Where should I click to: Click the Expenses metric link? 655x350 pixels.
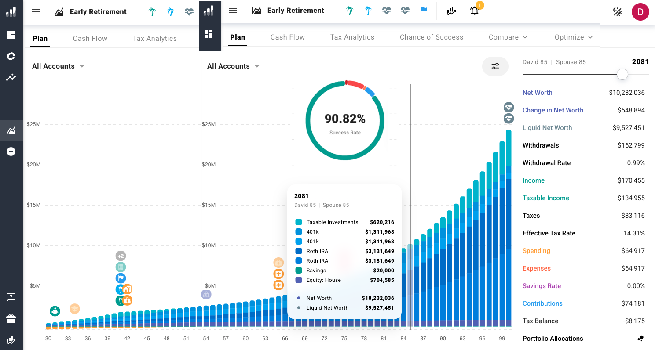[537, 268]
